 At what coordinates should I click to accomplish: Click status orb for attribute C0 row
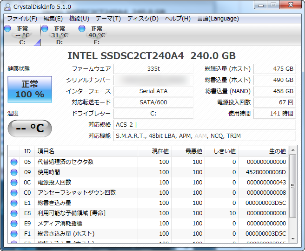pos(14,192)
